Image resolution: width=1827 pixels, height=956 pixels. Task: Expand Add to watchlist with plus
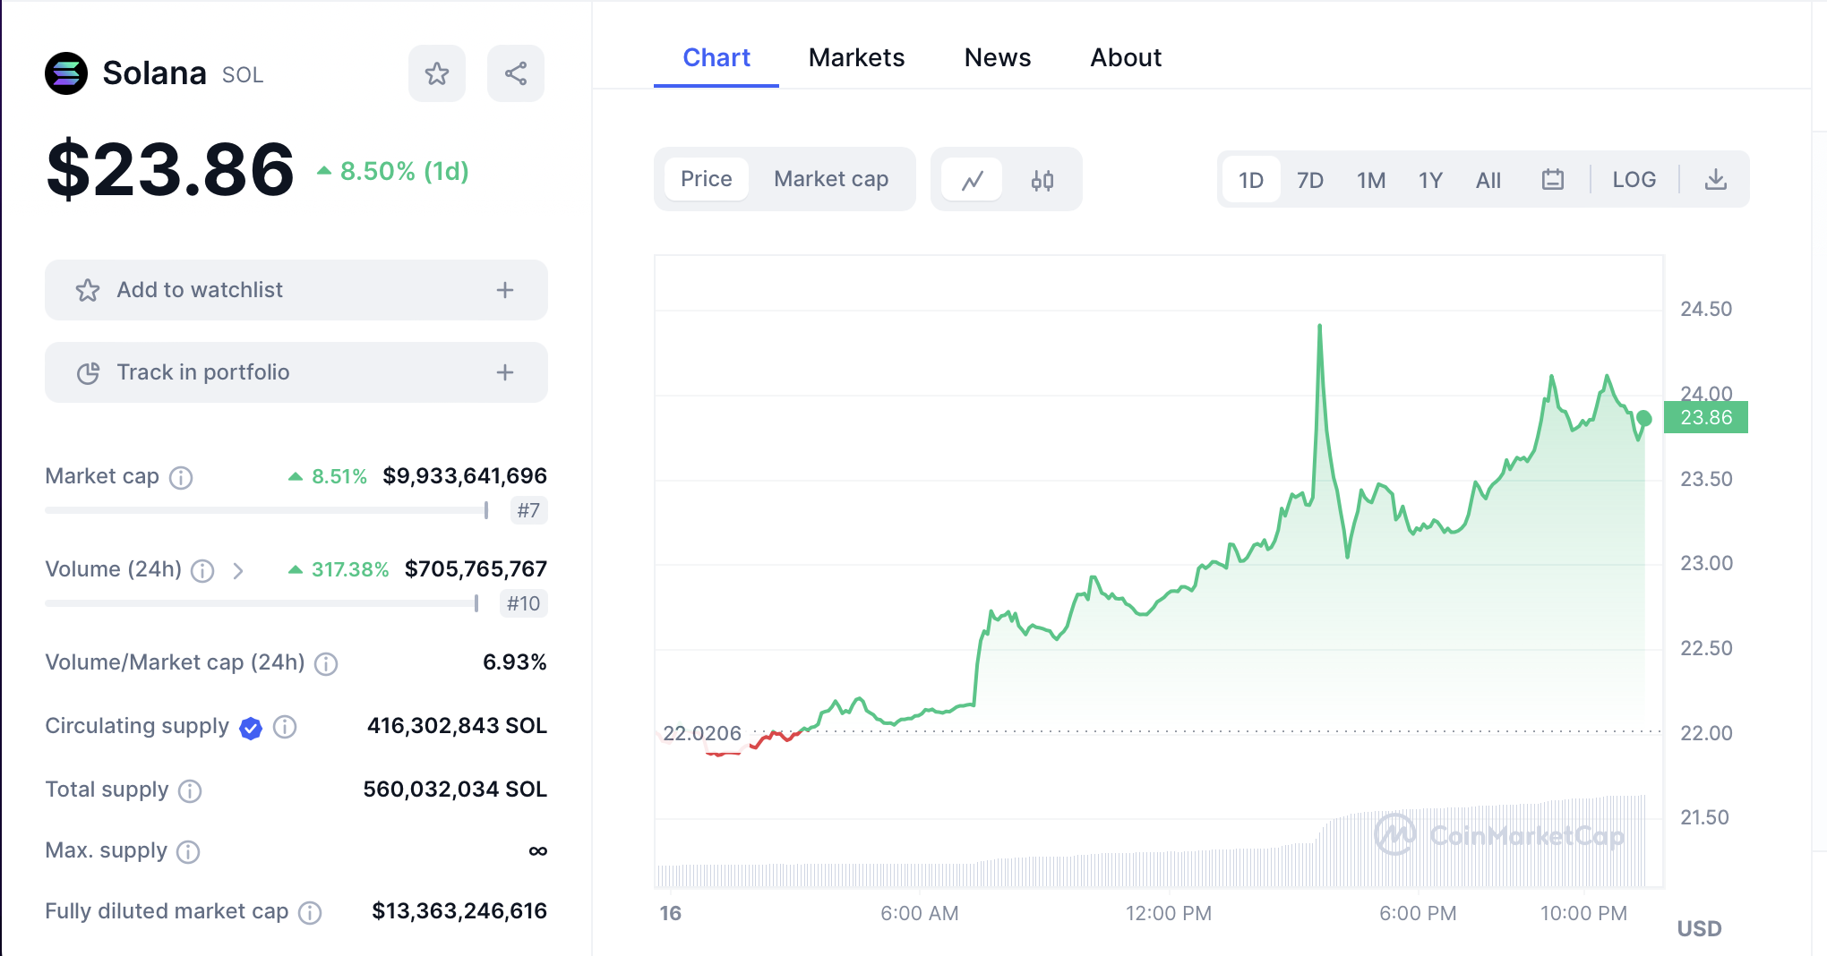(505, 290)
